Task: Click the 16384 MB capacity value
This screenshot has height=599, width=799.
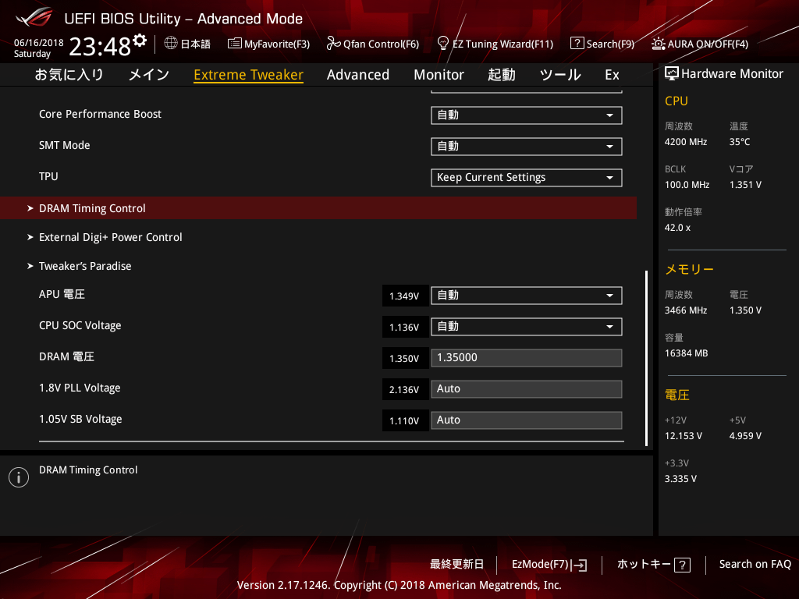Action: pos(687,353)
